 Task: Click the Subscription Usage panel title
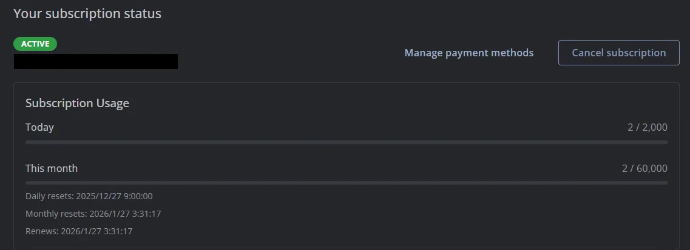pyautogui.click(x=77, y=103)
